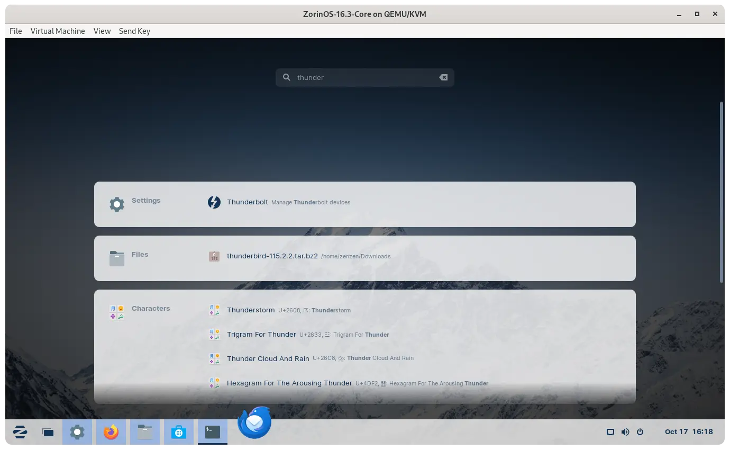This screenshot has height=450, width=730.
Task: Click the Files search category label
Action: tap(140, 255)
